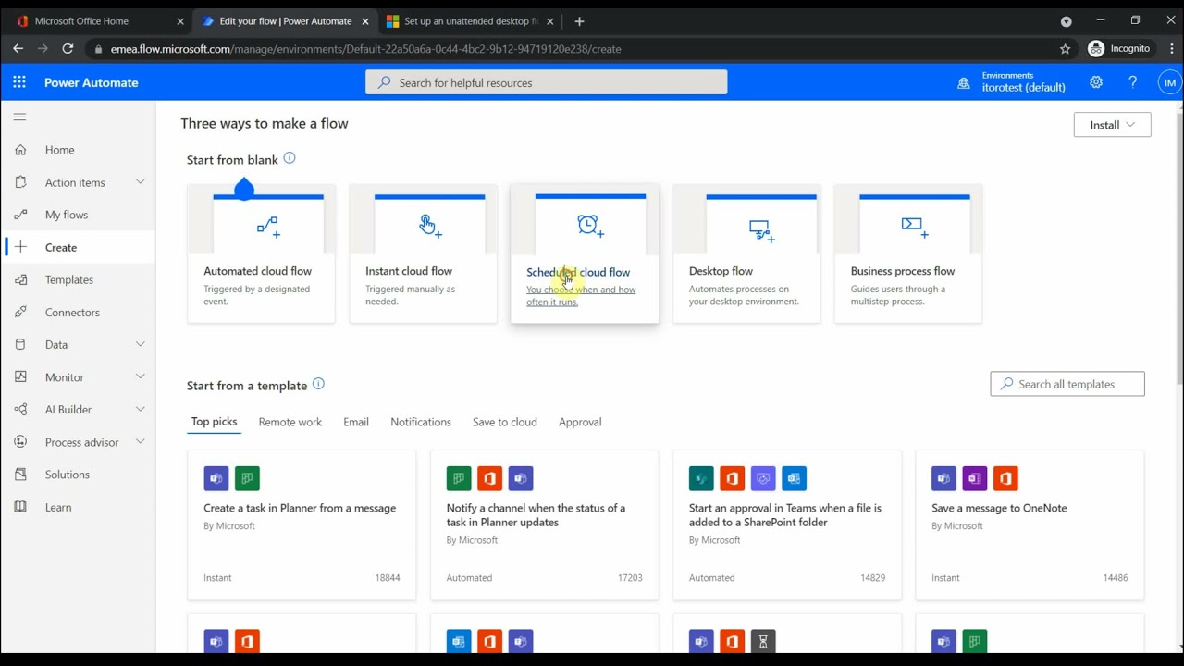
Task: Close the Edit your flow browser tab
Action: pos(365,21)
